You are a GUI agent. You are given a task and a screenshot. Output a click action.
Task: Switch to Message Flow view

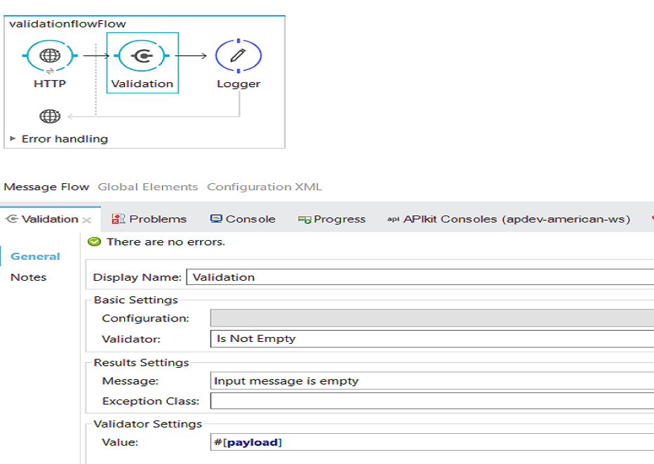46,187
